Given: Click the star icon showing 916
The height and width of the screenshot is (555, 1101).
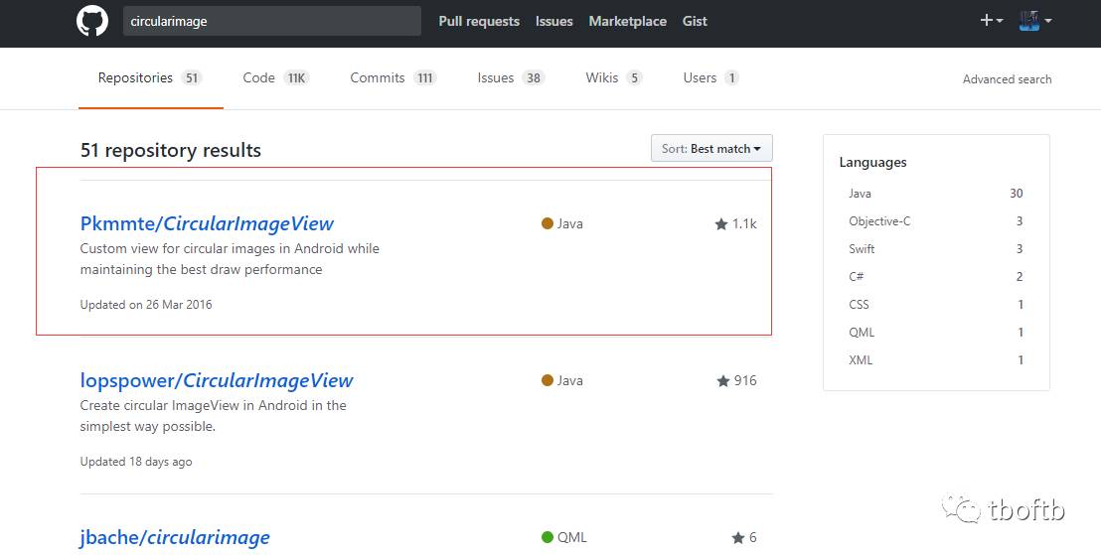Looking at the screenshot, I should (723, 381).
